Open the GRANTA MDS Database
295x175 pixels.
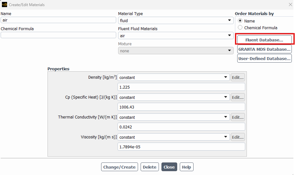pyautogui.click(x=264, y=49)
